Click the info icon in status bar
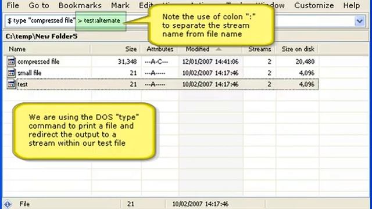Image resolution: width=372 pixels, height=209 pixels. point(8,204)
